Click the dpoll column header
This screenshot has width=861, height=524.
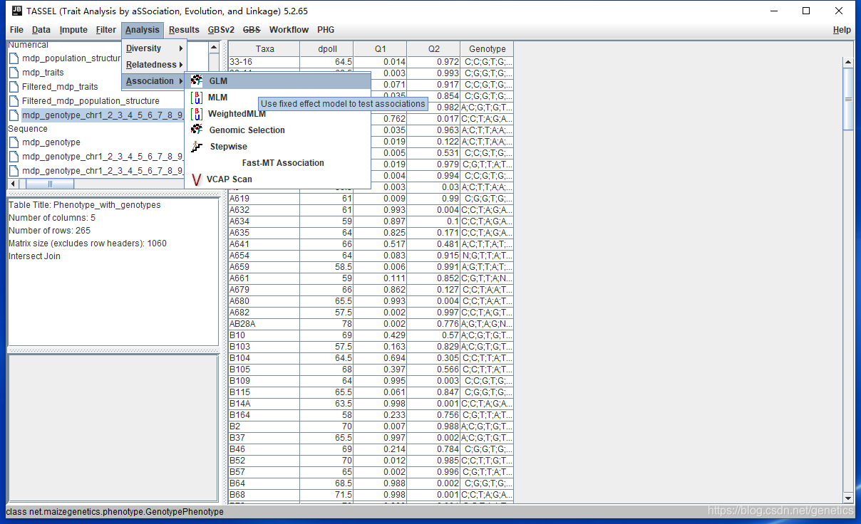pos(326,49)
